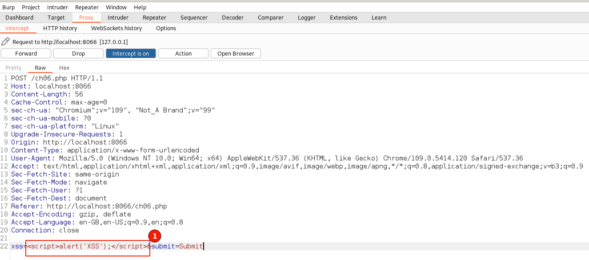
Task: Toggle the Intercept is on button
Action: click(x=131, y=53)
